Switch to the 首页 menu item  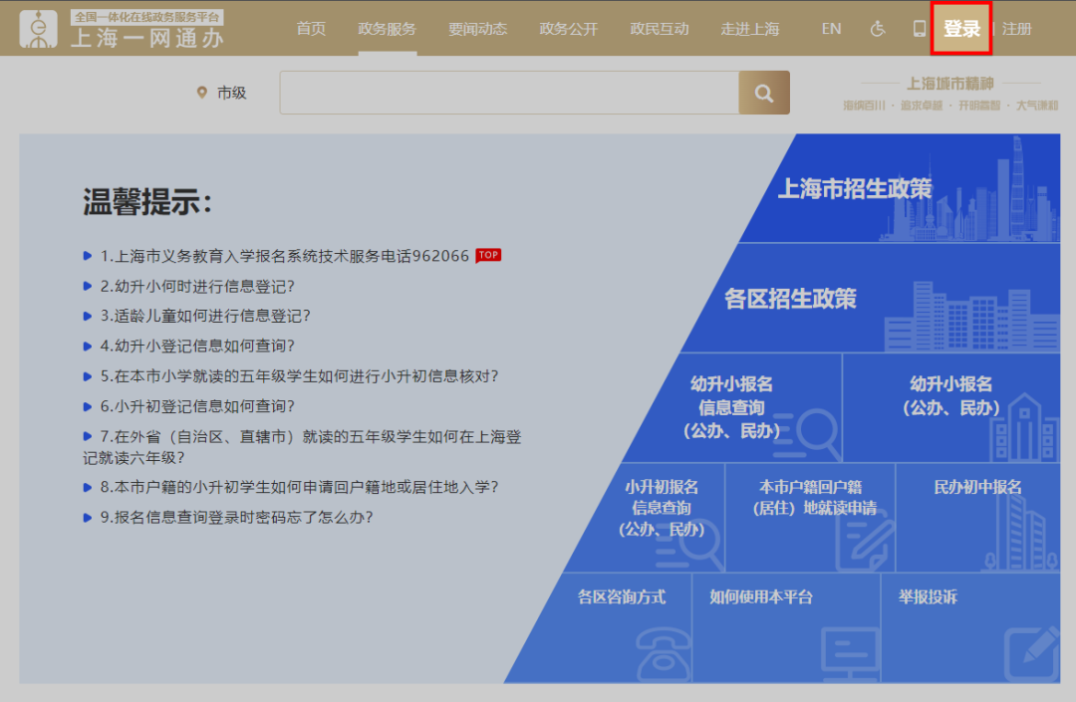click(x=310, y=29)
